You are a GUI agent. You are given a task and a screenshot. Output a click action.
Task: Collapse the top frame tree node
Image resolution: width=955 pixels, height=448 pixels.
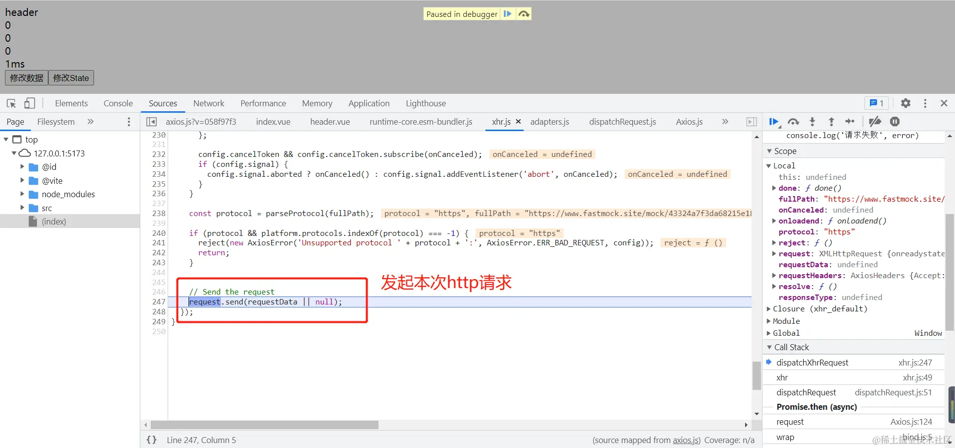click(6, 140)
